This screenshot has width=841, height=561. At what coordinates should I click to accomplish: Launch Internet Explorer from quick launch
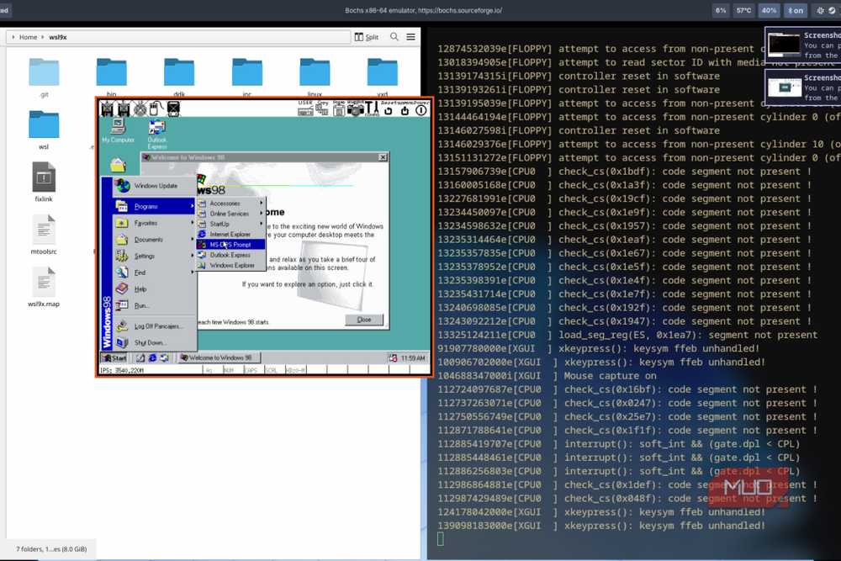click(152, 357)
